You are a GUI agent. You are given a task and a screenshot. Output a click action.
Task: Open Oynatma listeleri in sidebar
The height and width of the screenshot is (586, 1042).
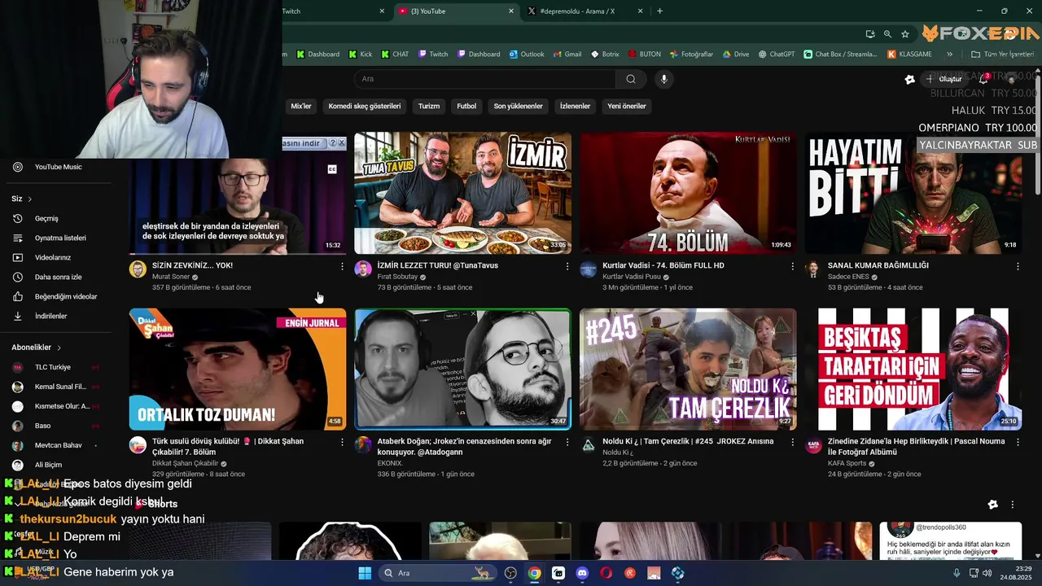click(57, 238)
